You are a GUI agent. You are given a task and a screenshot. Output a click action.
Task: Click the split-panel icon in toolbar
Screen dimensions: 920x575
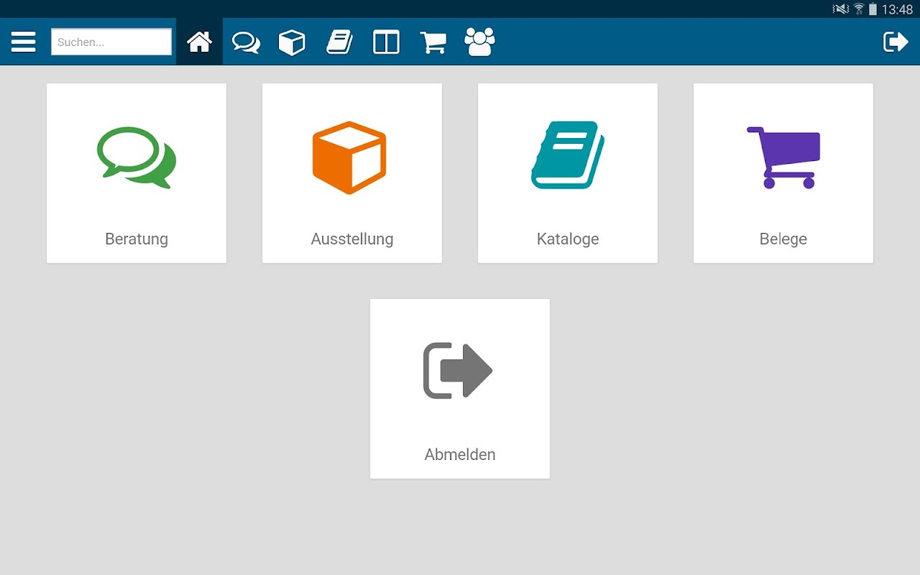pyautogui.click(x=386, y=42)
